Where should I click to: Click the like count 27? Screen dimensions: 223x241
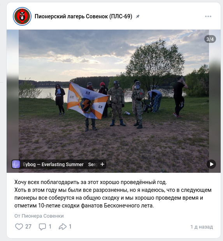28,227
